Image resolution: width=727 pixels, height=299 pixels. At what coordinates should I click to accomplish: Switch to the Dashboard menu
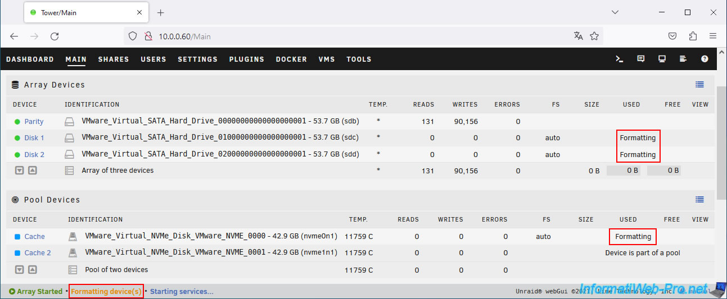(x=30, y=59)
